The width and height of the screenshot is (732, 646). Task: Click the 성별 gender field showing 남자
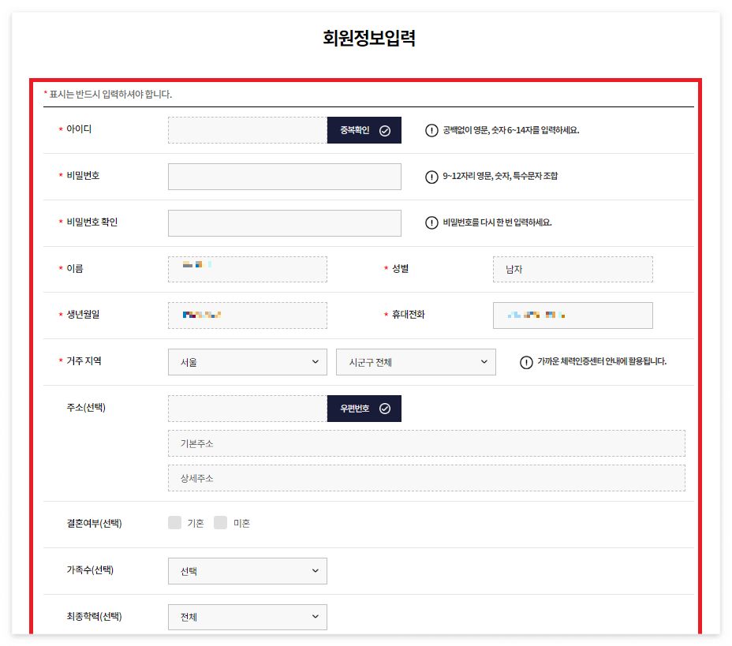(x=573, y=269)
